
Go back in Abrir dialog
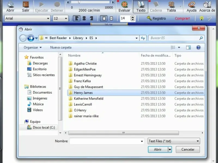click(23, 38)
